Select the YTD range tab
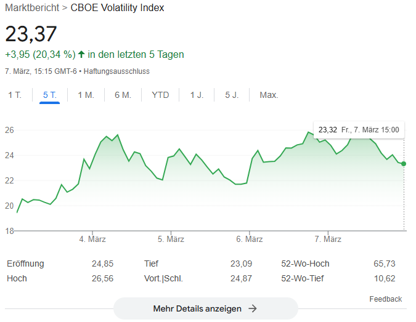Viewport: 416px width, 322px height. click(x=160, y=95)
